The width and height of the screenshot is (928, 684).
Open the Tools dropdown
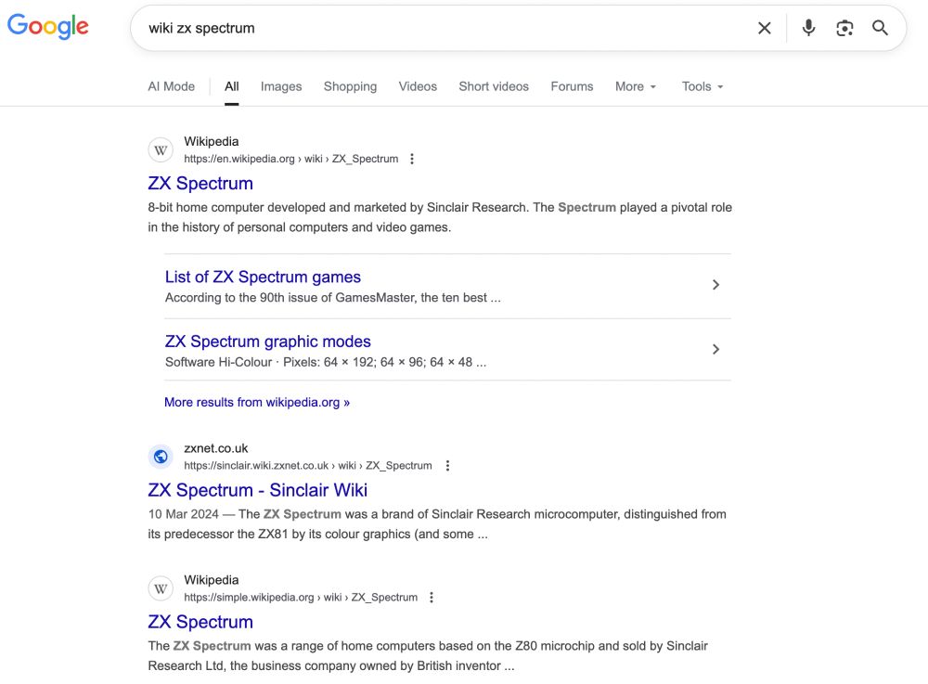pos(701,86)
